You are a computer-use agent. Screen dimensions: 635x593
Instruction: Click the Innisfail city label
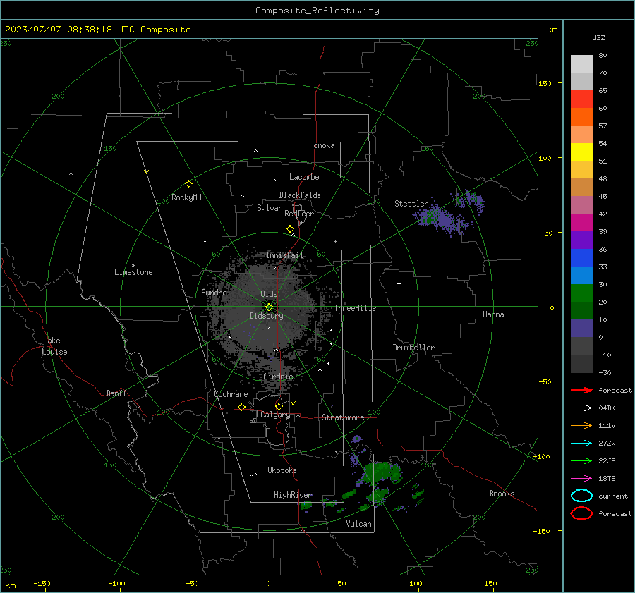pos(285,255)
